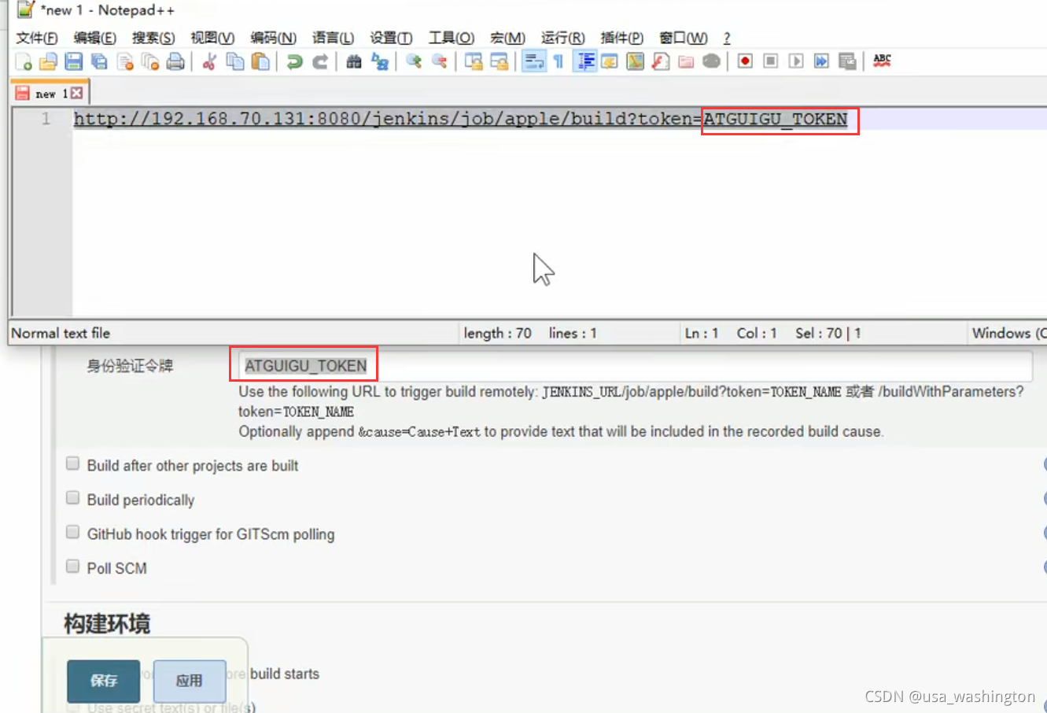Open the Function List icon
Viewport: 1047px width, 713px height.
click(661, 61)
